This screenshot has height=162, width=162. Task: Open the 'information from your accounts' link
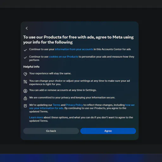74,49
